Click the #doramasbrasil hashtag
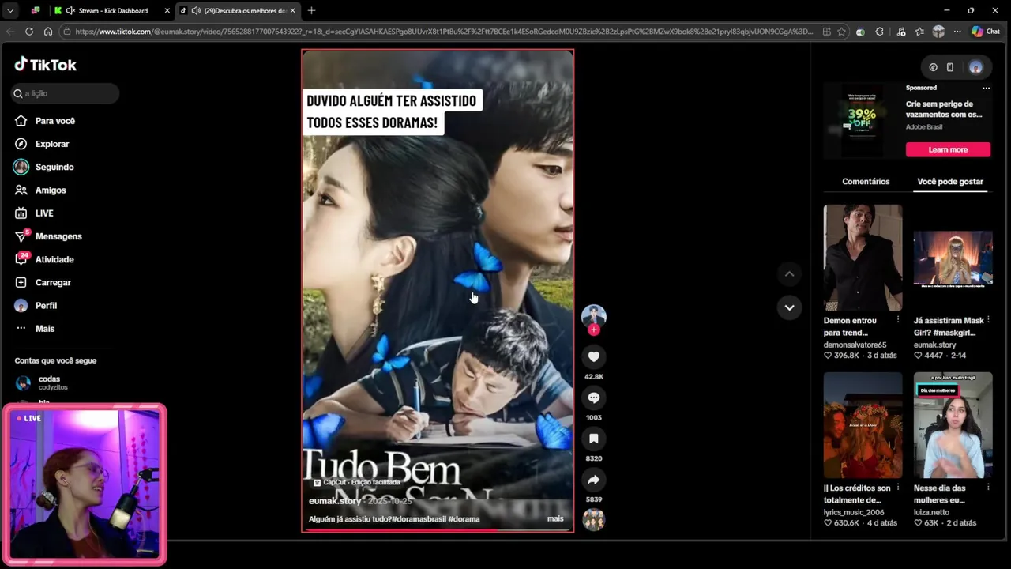Image resolution: width=1011 pixels, height=569 pixels. (419, 519)
